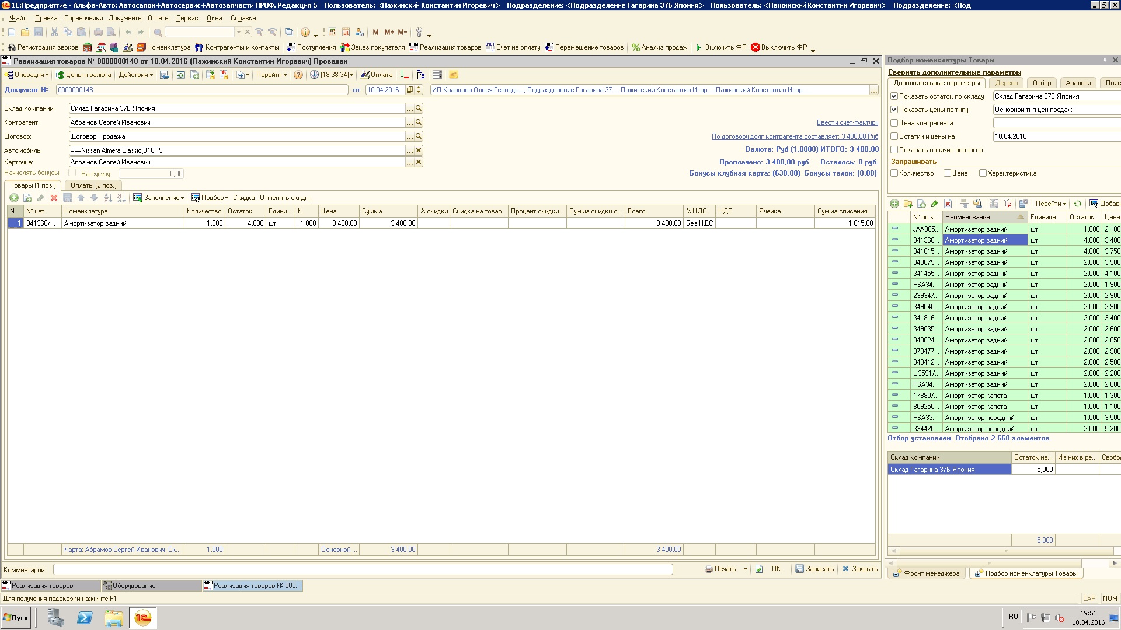Click the Комментарий input field
Viewport: 1121px width, 630px height.
click(x=363, y=569)
